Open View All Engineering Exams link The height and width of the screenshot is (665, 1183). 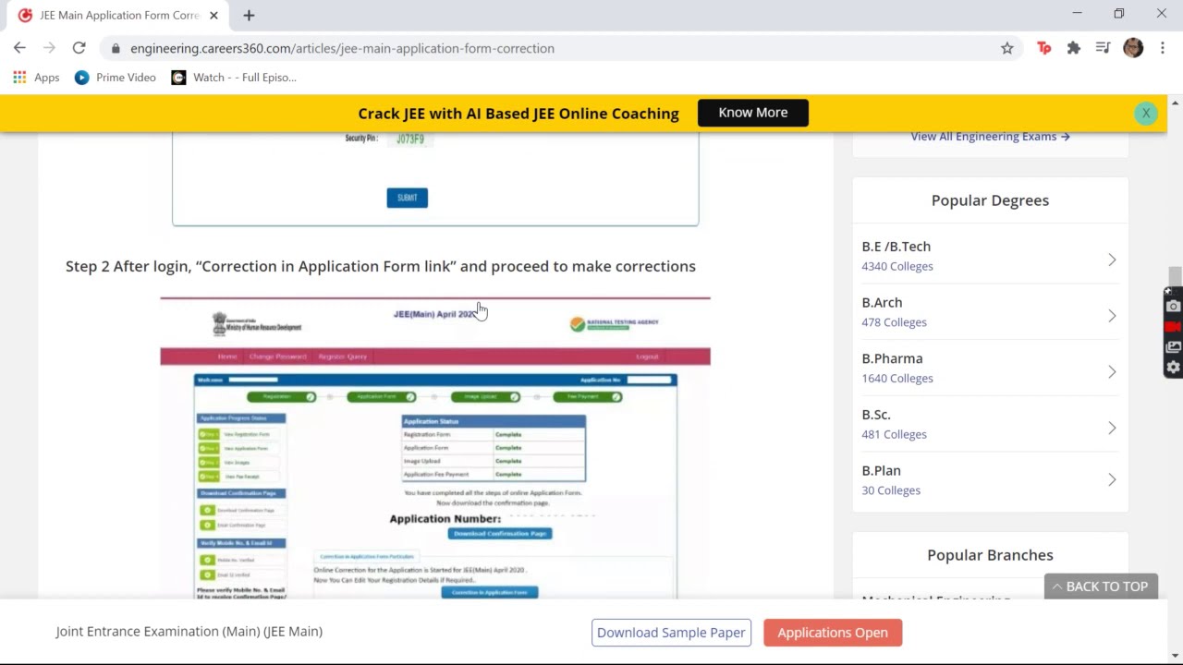point(990,136)
